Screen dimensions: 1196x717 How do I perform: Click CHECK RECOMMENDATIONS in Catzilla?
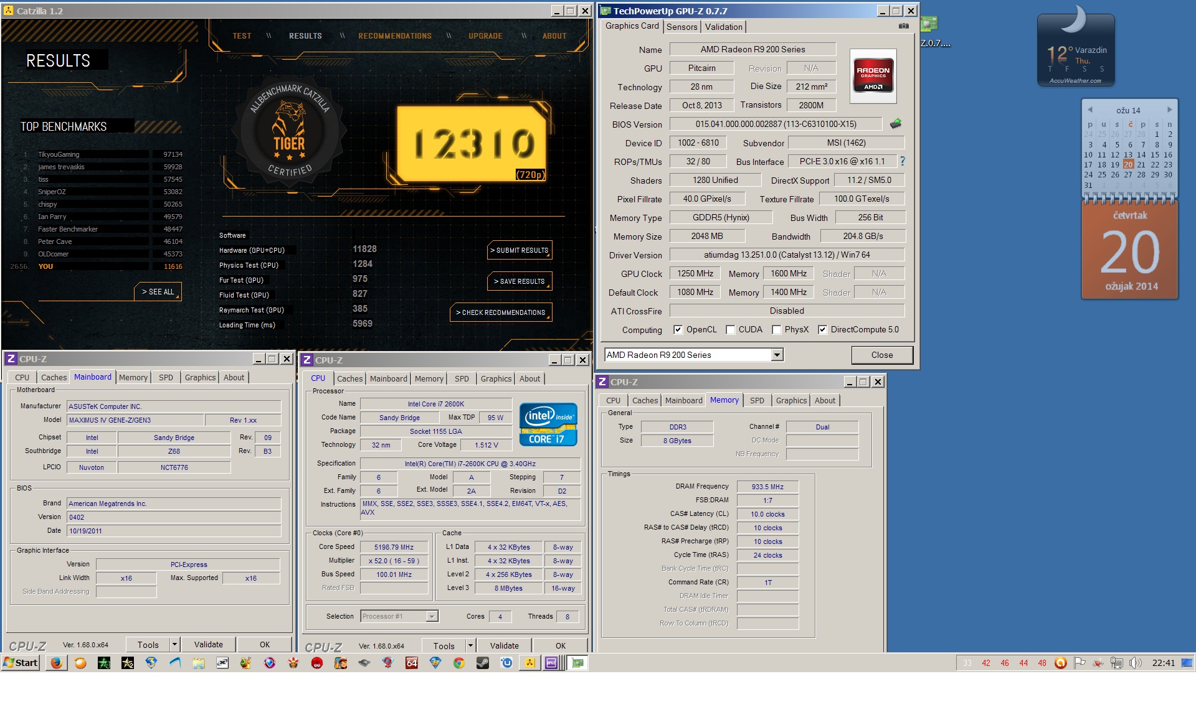501,312
